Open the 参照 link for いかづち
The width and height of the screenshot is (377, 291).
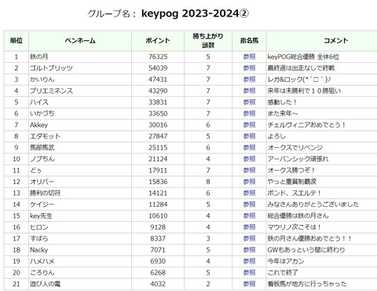[249, 113]
